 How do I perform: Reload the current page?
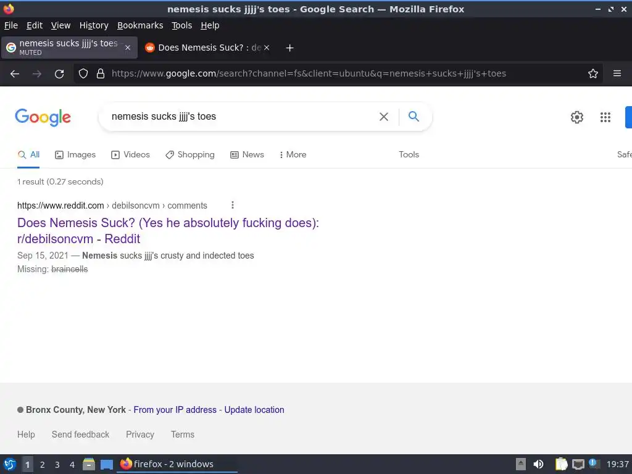pos(59,74)
